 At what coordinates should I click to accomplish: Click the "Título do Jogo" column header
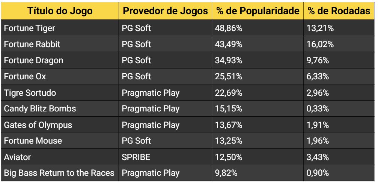[x=60, y=11]
